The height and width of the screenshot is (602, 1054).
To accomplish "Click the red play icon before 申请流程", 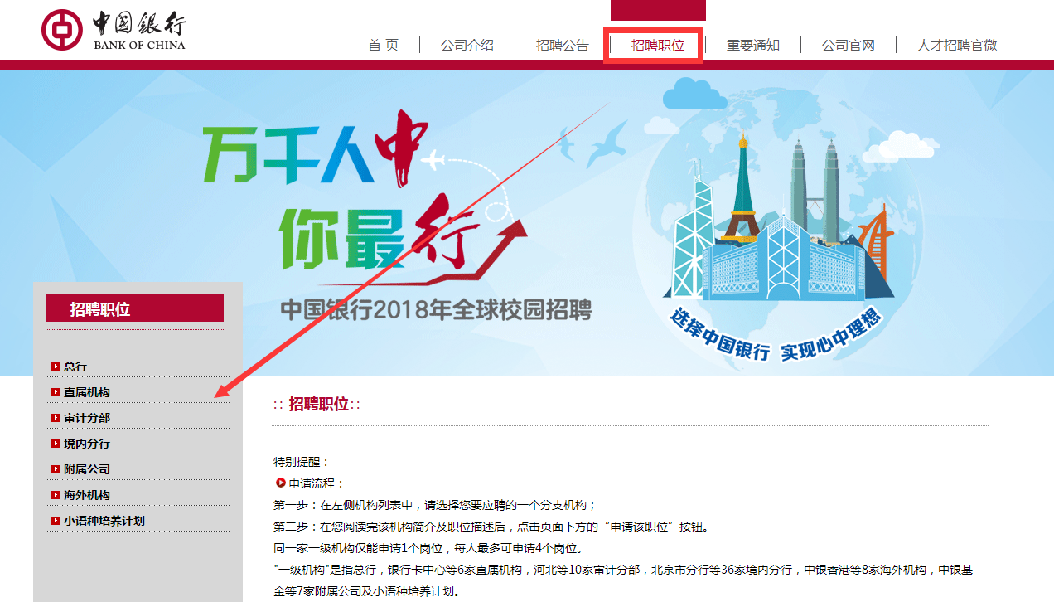I will tap(280, 483).
